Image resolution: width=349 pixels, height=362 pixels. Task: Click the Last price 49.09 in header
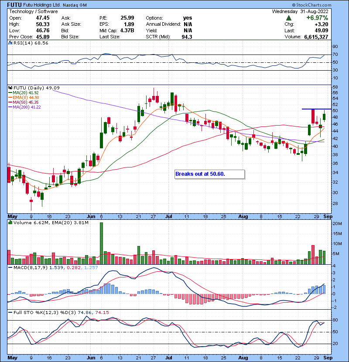pos(322,31)
